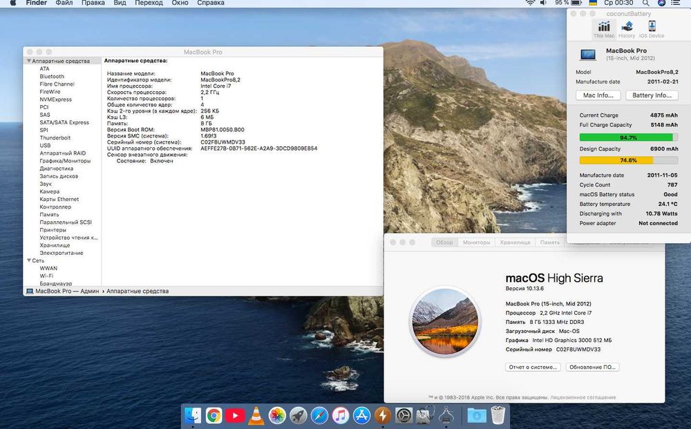The width and height of the screenshot is (691, 429).
Task: Open the Файл menu
Action: coord(64,3)
